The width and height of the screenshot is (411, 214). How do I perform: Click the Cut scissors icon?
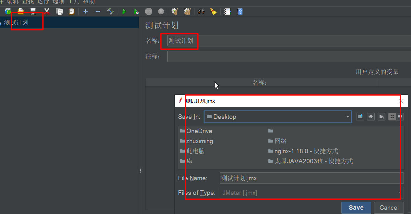47,12
